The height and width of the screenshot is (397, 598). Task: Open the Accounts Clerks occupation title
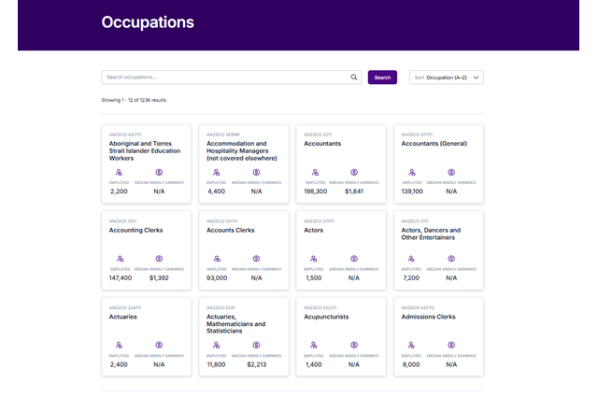pyautogui.click(x=231, y=231)
